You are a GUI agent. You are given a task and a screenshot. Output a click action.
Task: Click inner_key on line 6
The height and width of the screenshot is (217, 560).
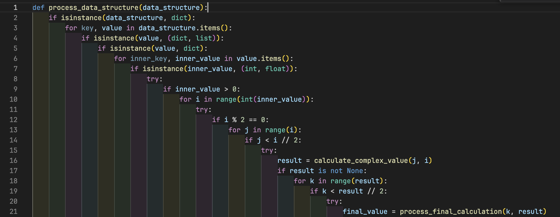coord(149,59)
